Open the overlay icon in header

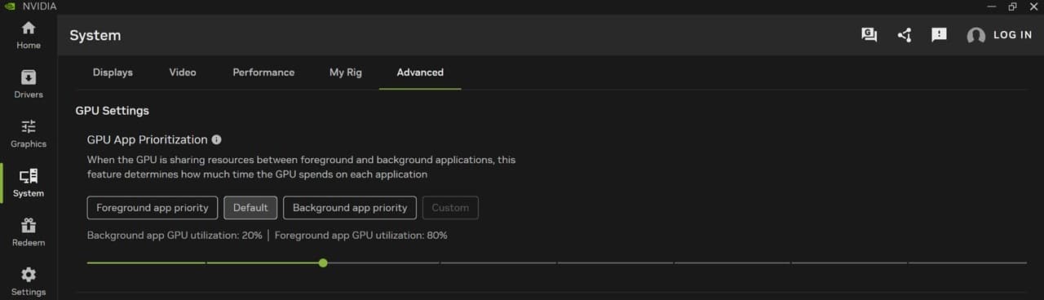869,35
